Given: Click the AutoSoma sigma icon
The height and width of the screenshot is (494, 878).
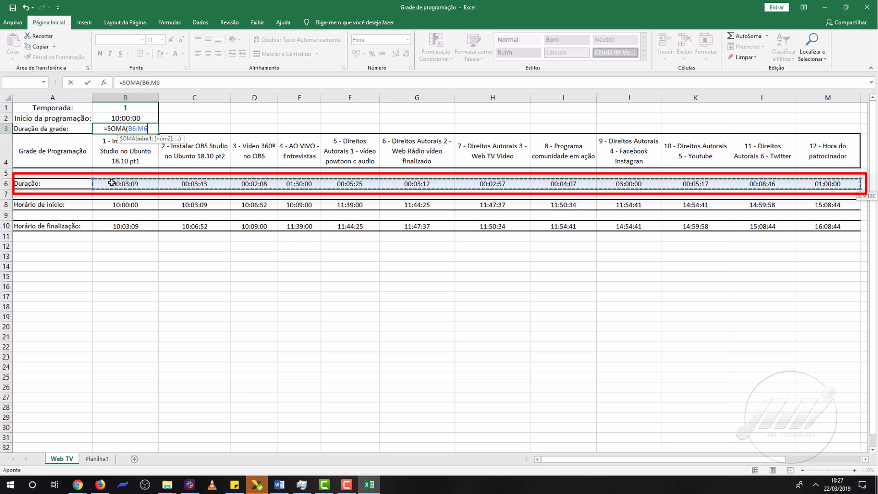Looking at the screenshot, I should 731,36.
